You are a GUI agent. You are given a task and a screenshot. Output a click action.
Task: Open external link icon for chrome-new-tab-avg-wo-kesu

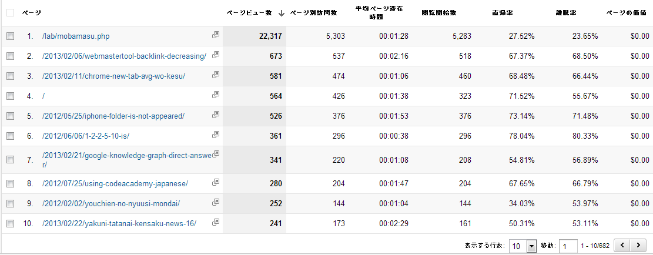(216, 75)
